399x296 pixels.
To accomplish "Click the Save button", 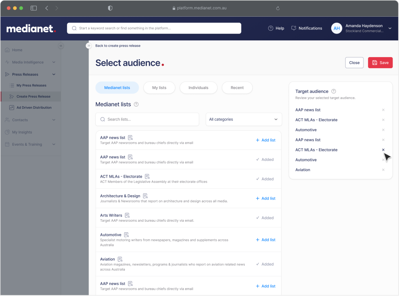I will click(x=380, y=62).
